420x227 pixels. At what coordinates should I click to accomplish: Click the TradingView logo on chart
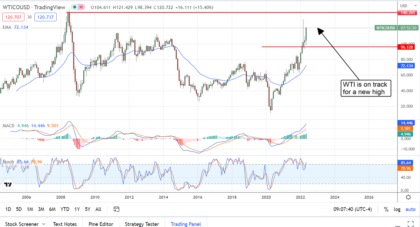[x=9, y=184]
